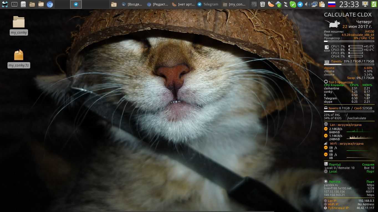Viewport: 378px width, 212px height.
Task: Open the home folder launcher
Action: [x=32, y=4]
